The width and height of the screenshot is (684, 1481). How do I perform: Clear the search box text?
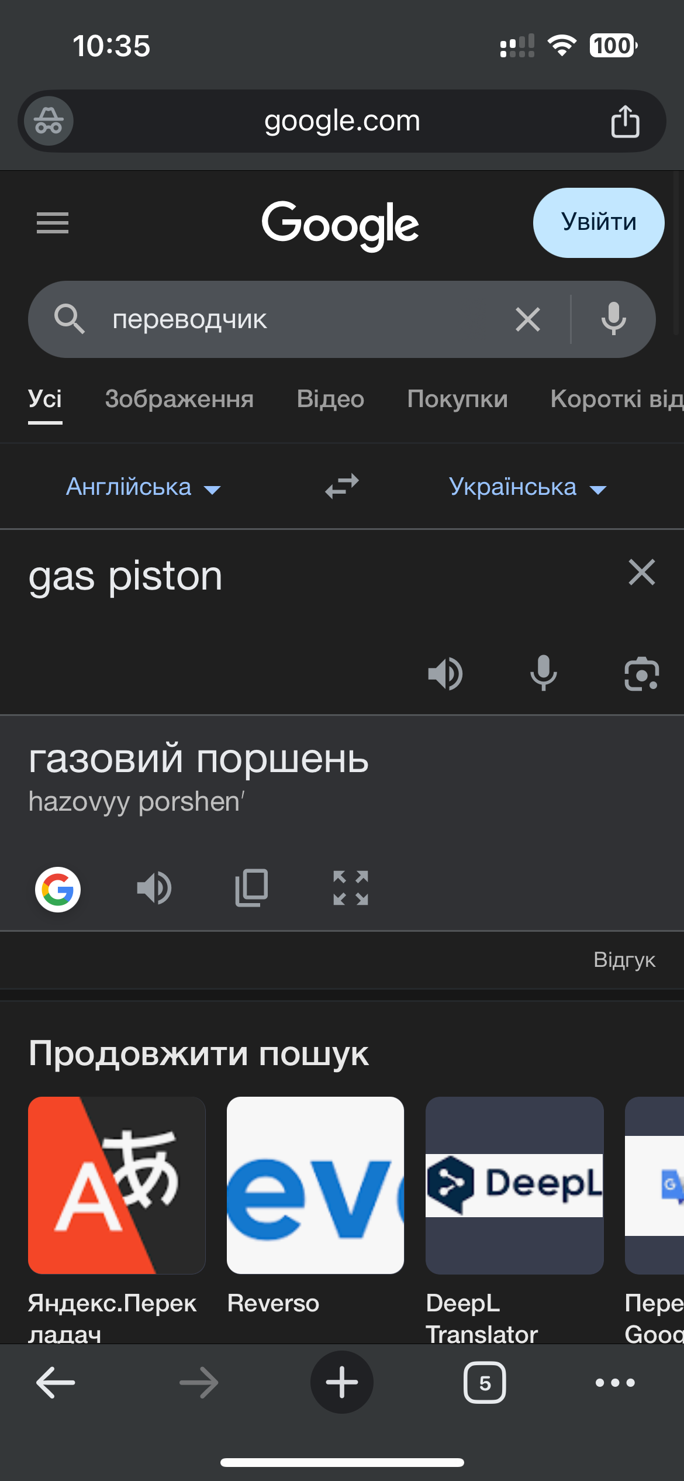coord(528,320)
